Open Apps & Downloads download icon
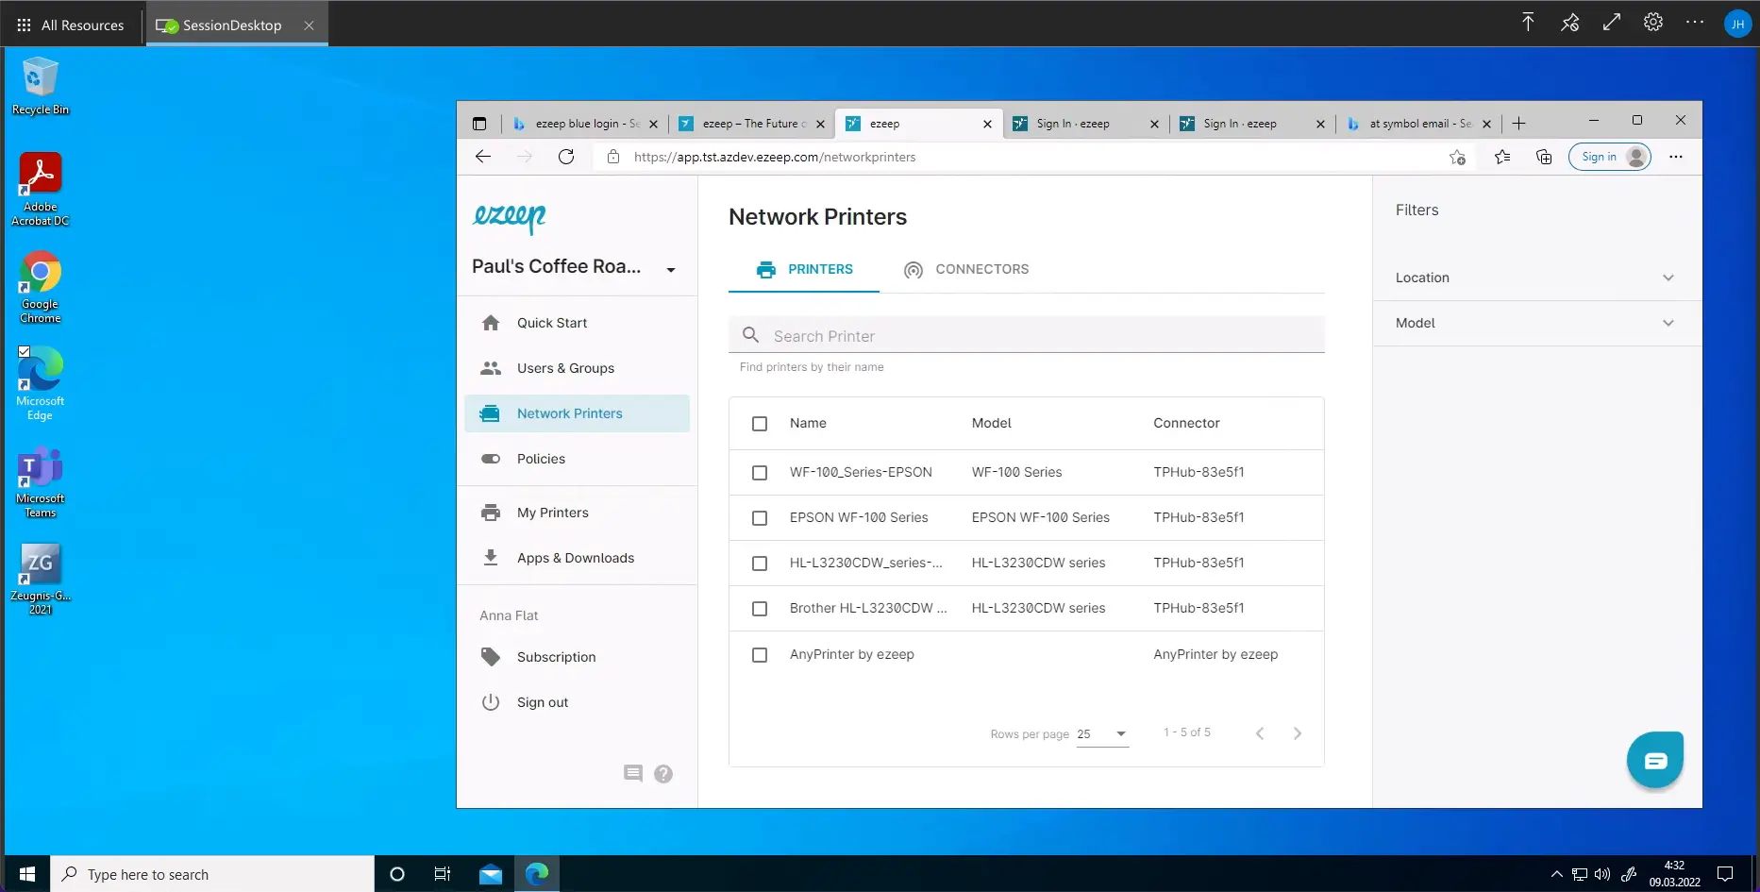This screenshot has height=892, width=1760. coord(492,557)
